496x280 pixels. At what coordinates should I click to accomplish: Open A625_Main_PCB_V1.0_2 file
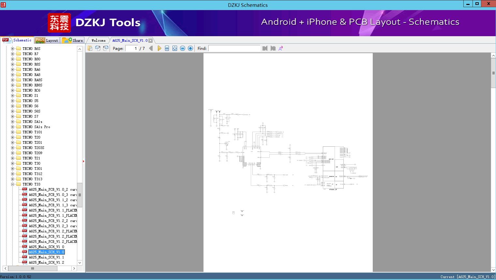pos(53,189)
